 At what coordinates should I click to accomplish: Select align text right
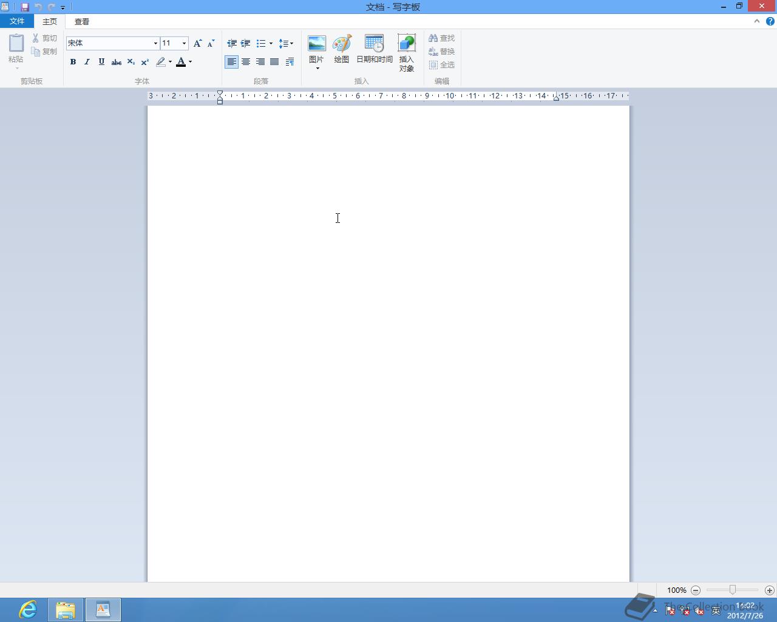tap(260, 62)
